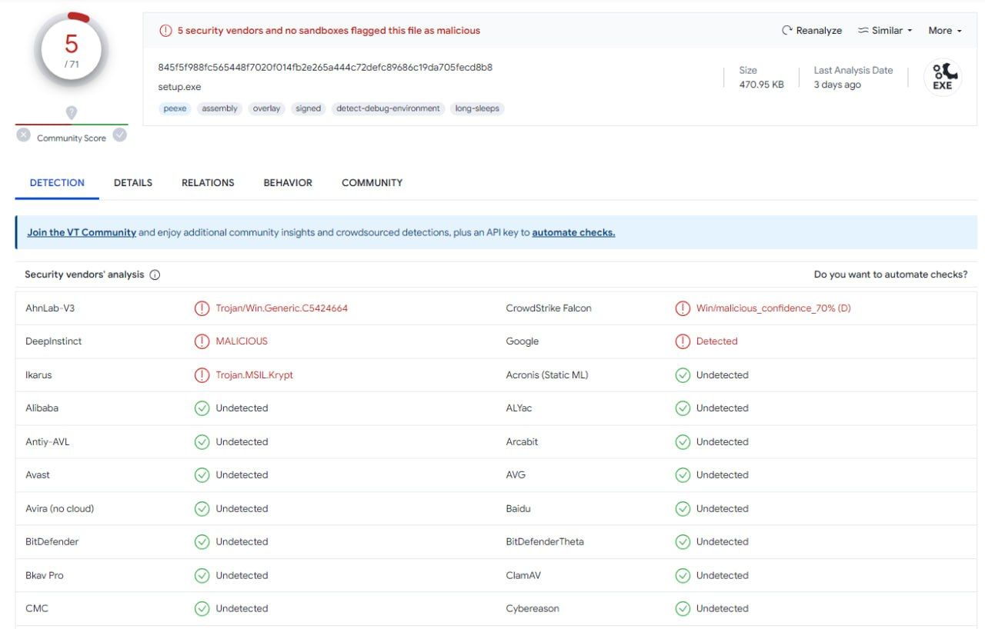This screenshot has height=629, width=985.
Task: Click the CrowdStrike Falcon alert icon
Action: [683, 308]
